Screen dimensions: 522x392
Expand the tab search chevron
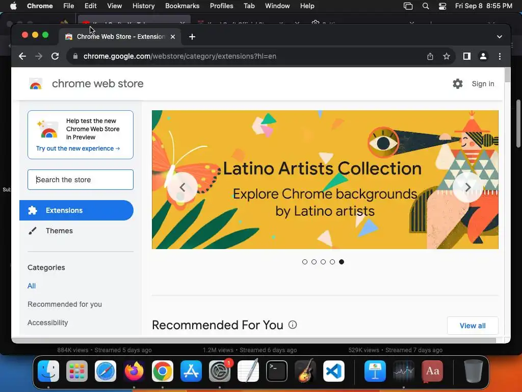500,37
